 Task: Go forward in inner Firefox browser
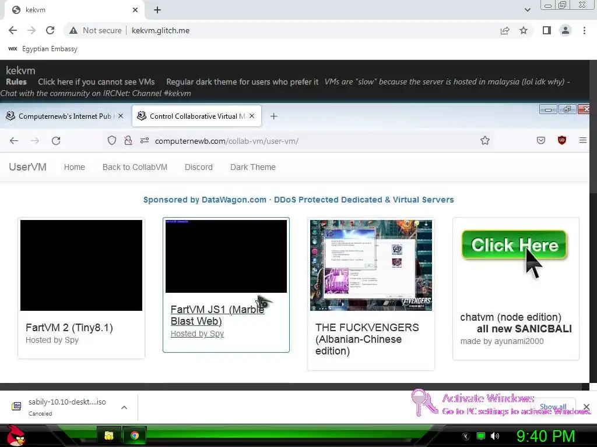[35, 141]
